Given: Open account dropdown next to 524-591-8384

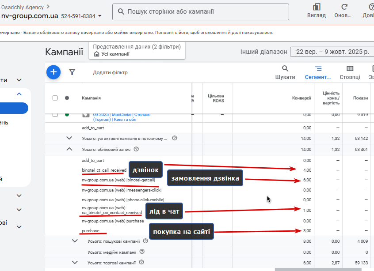Looking at the screenshot, I should click(100, 16).
